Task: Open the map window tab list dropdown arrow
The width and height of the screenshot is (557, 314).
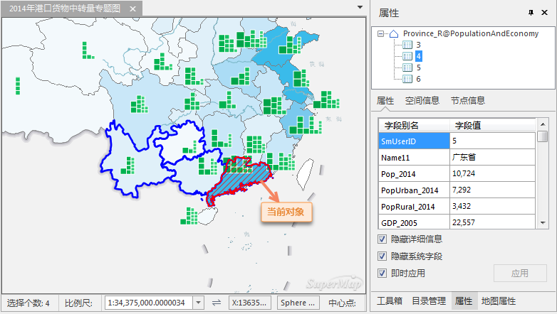Action: tap(360, 7)
